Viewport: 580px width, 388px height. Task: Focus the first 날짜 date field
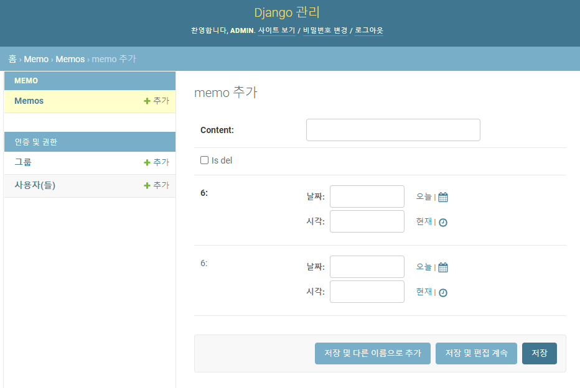click(x=367, y=196)
